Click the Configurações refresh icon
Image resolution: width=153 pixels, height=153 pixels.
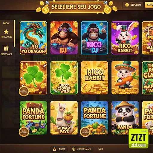(x=74, y=149)
